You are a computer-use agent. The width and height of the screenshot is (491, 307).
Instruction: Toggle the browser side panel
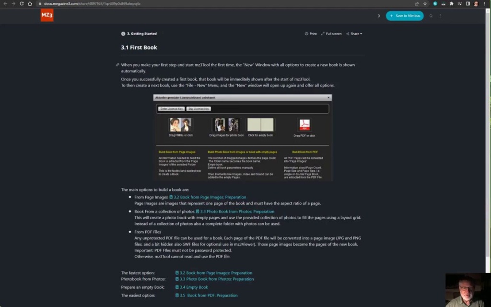[x=468, y=4]
